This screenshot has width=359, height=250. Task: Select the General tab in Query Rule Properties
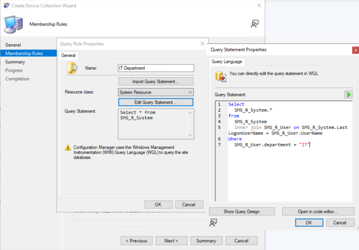click(x=68, y=55)
